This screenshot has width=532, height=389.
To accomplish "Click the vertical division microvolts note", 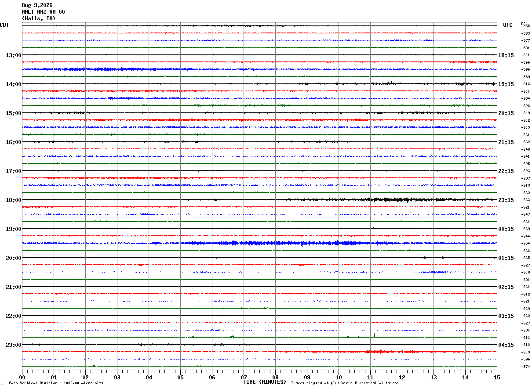I will 56,383.
